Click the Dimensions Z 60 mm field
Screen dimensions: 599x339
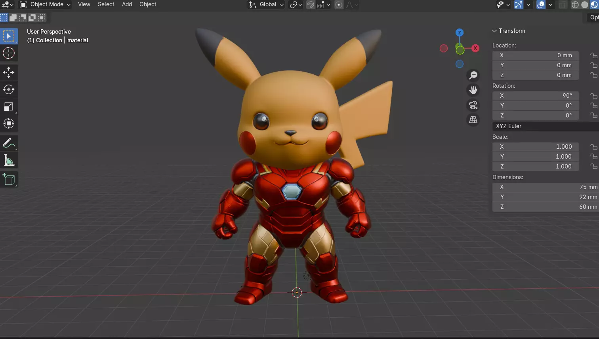pos(546,207)
